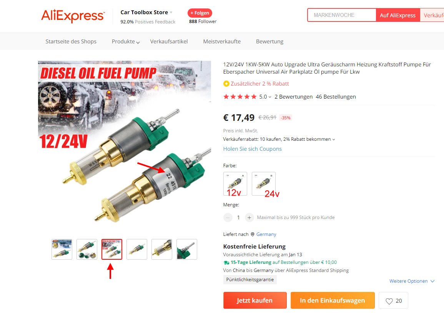
Task: Click the location pin icon beside Germany
Action: tap(253, 234)
